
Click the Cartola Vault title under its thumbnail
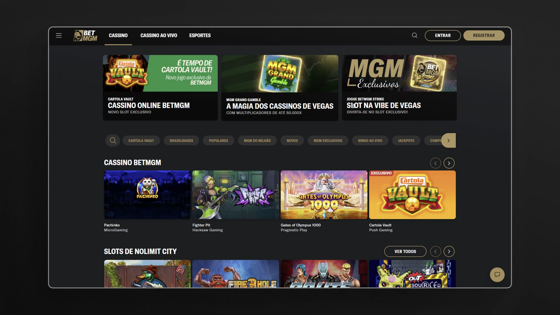click(x=380, y=225)
